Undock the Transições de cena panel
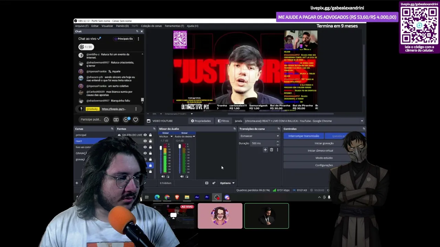This screenshot has width=440, height=247. tap(278, 129)
